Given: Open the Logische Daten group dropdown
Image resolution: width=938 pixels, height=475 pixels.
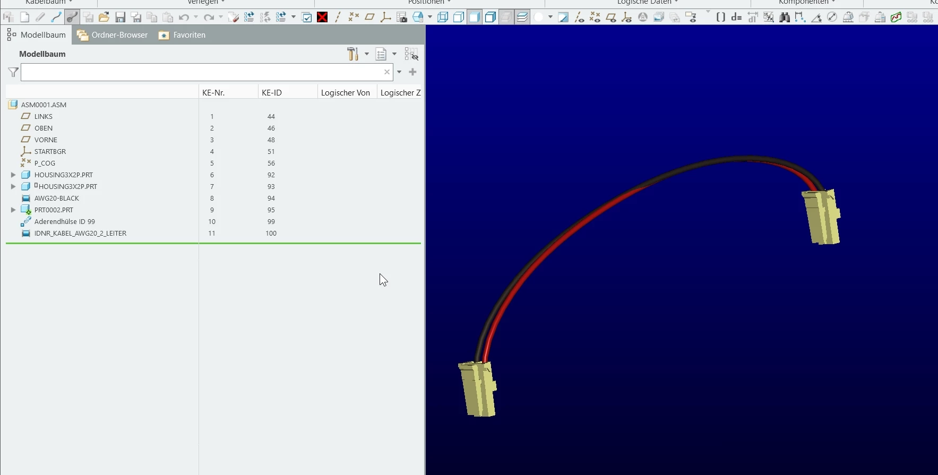Looking at the screenshot, I should 648,2.
